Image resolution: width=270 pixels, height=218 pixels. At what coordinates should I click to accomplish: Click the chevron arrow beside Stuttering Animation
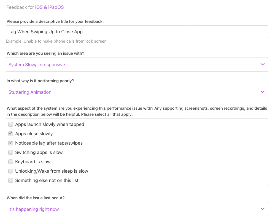[262, 92]
